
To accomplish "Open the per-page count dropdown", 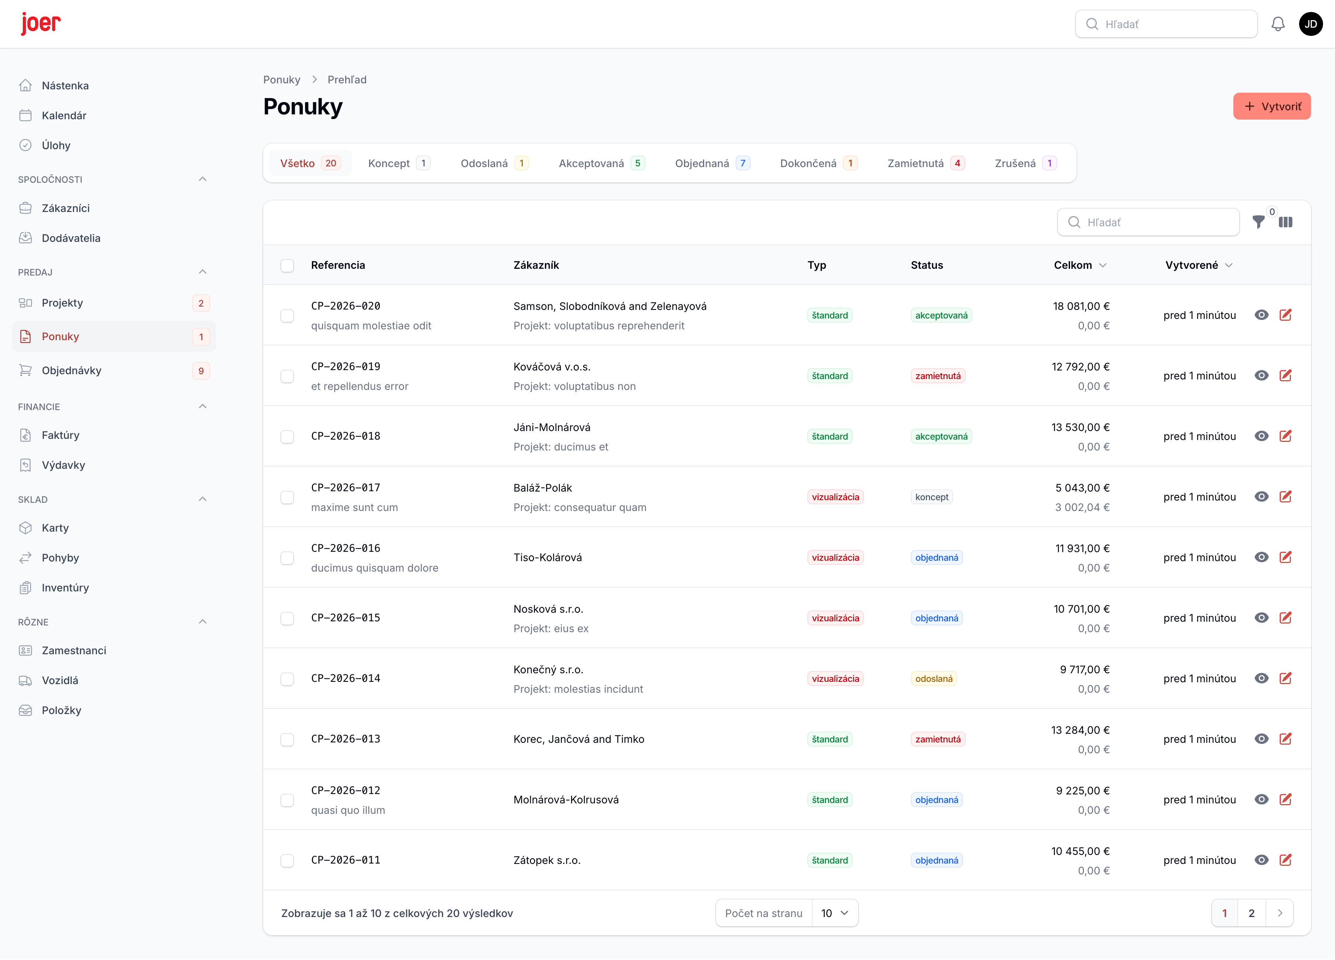I will [834, 913].
